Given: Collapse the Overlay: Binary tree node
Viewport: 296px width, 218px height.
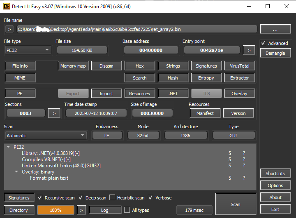Looking at the screenshot, I should point(16,172).
